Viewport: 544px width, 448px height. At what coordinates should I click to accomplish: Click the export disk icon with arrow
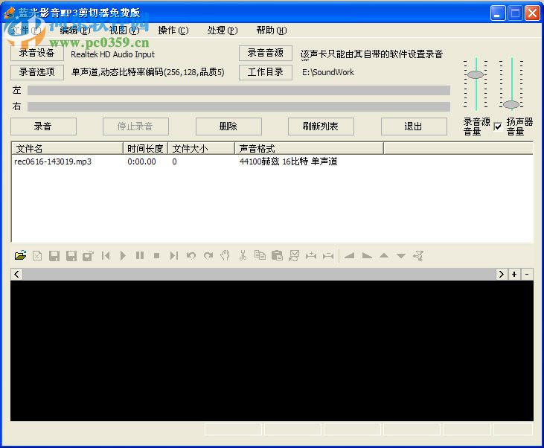(x=88, y=256)
